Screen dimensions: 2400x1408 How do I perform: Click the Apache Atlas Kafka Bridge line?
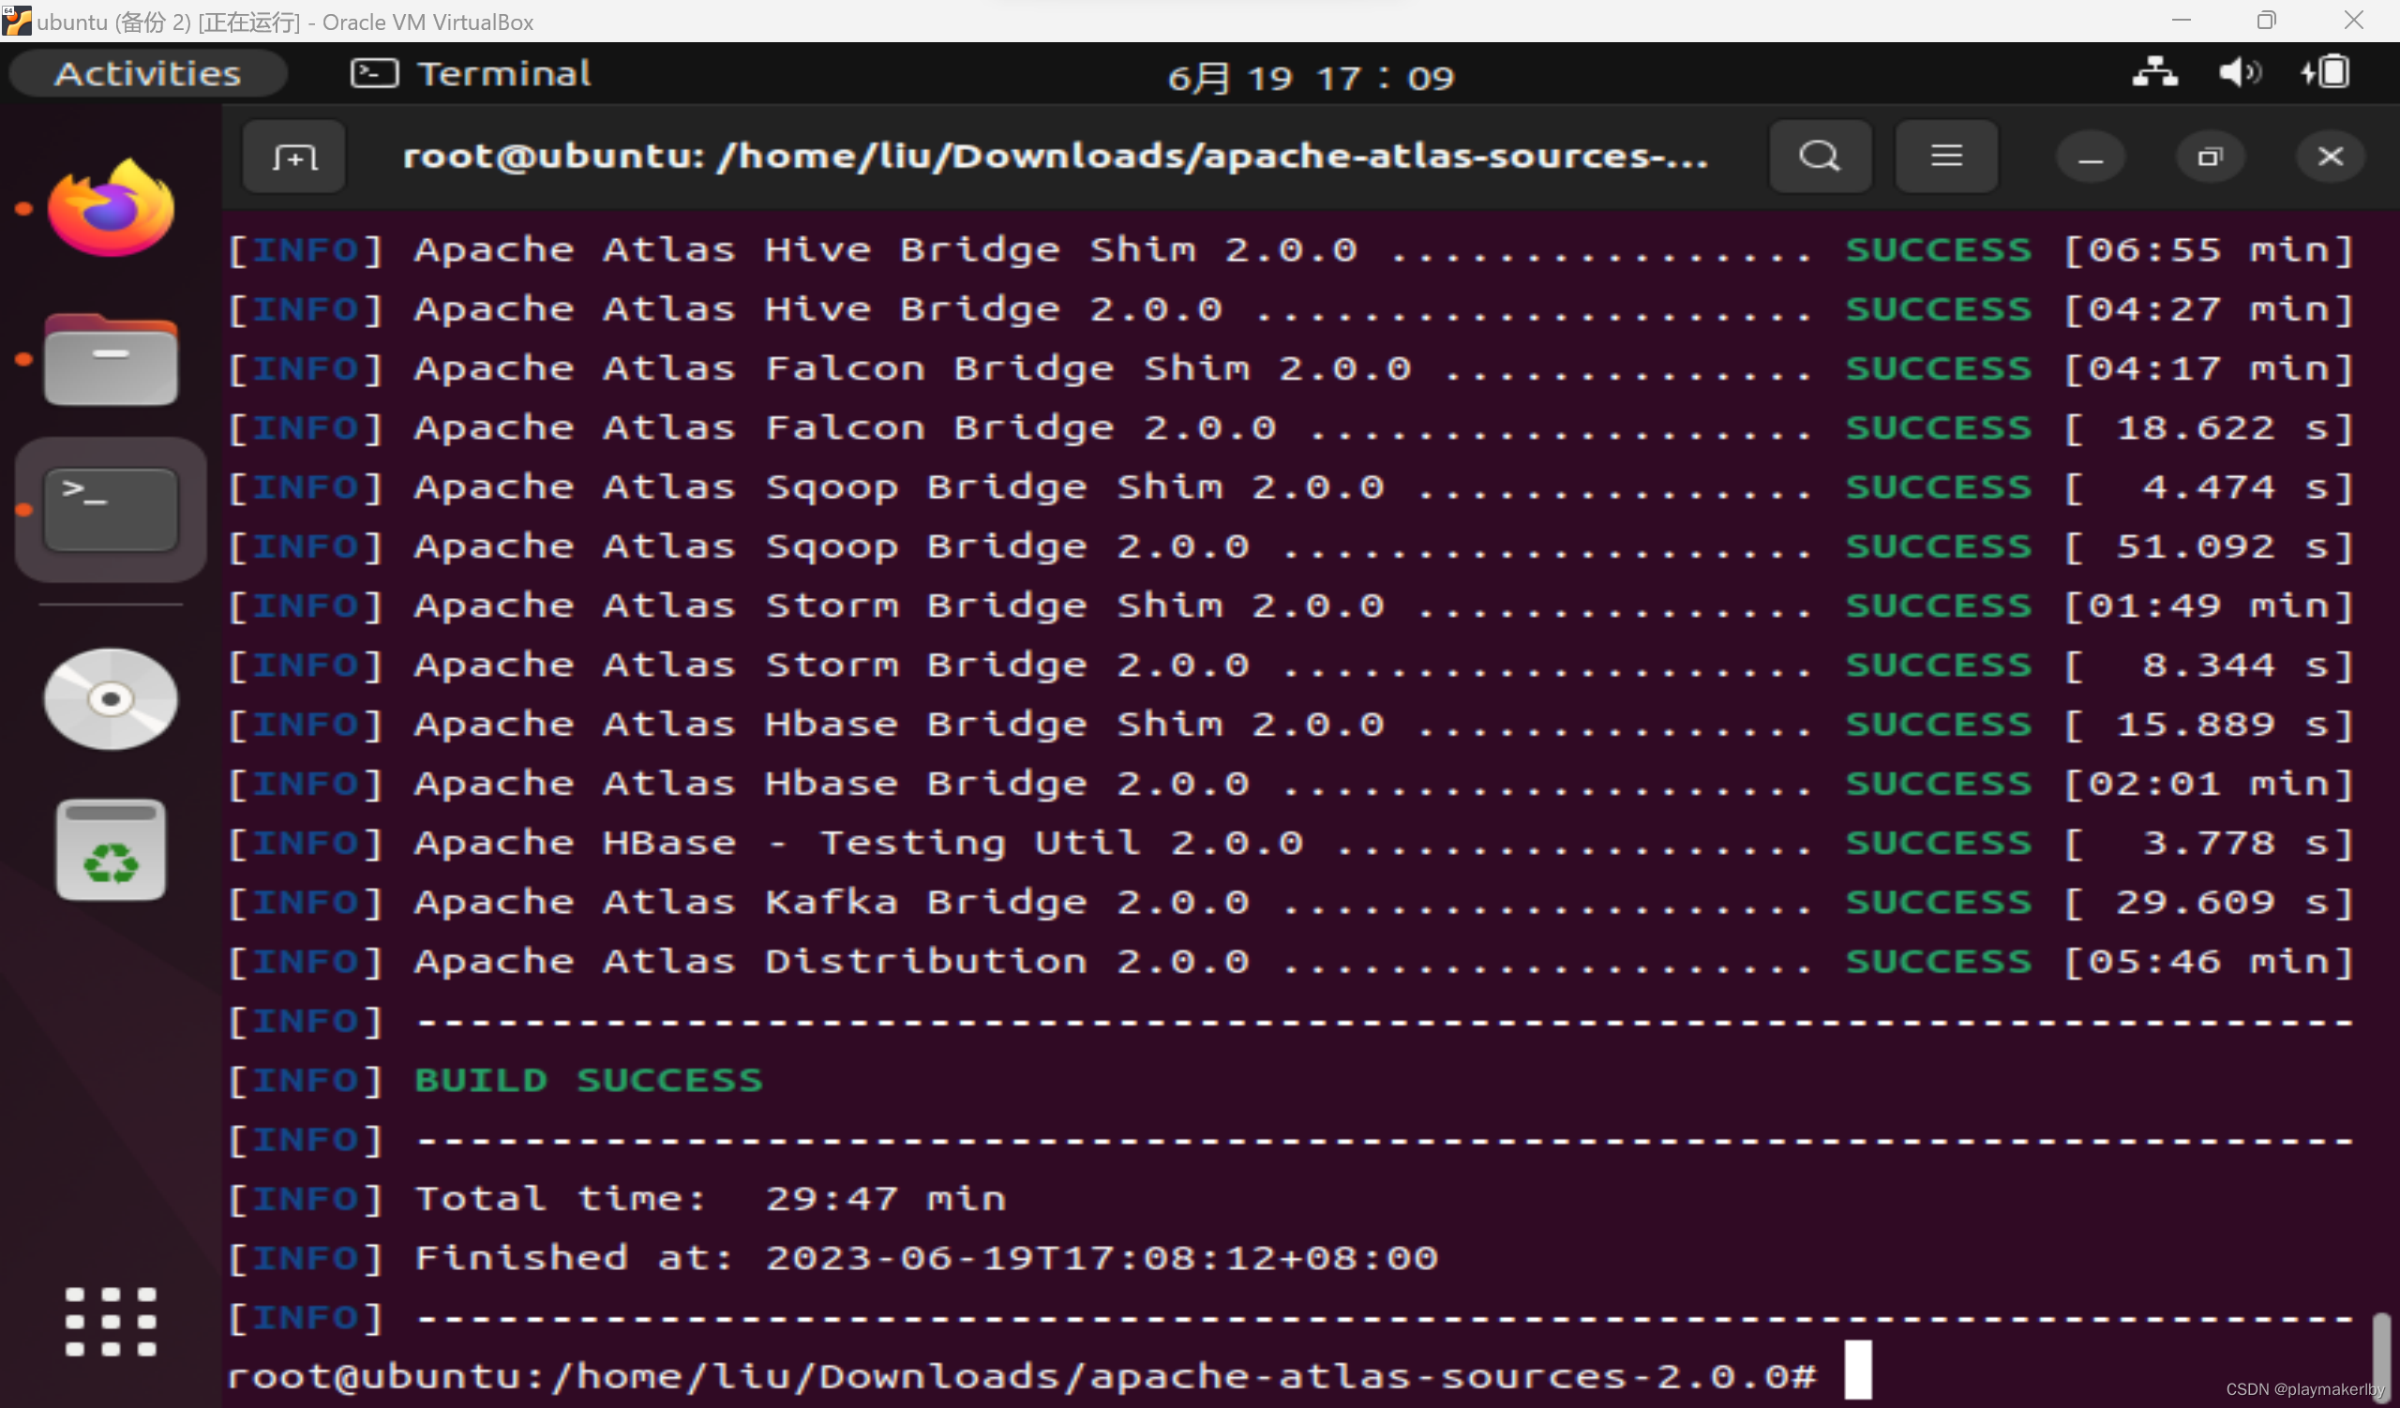[x=1291, y=902]
